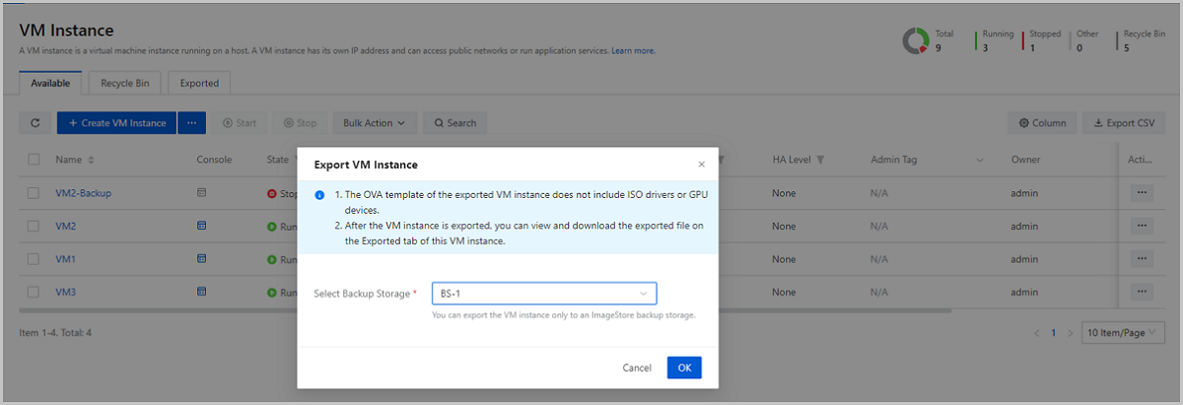
Task: Click Cancel in the export dialog
Action: pos(637,368)
